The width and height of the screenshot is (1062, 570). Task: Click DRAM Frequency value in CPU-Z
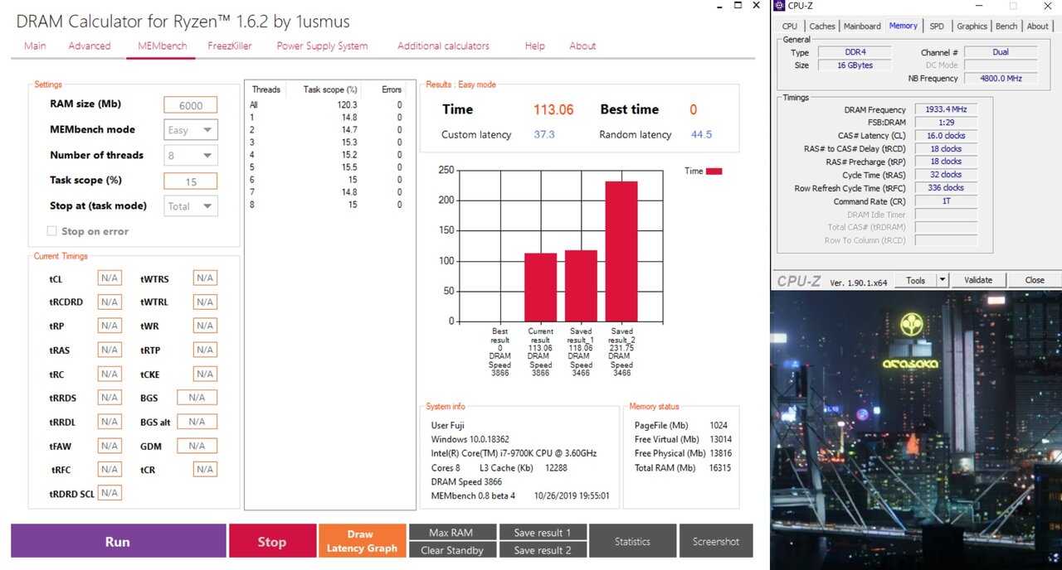tap(946, 109)
